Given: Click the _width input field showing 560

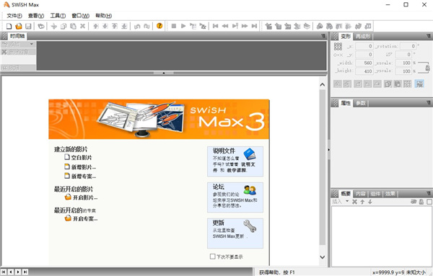Looking at the screenshot, I should (364, 63).
